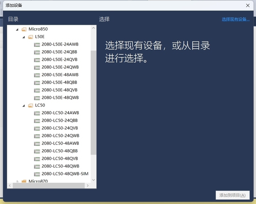Image resolution: width=256 pixels, height=204 pixels.
Task: Click controller icon beside 2080-LC50-24QBB
Action: (x=37, y=121)
